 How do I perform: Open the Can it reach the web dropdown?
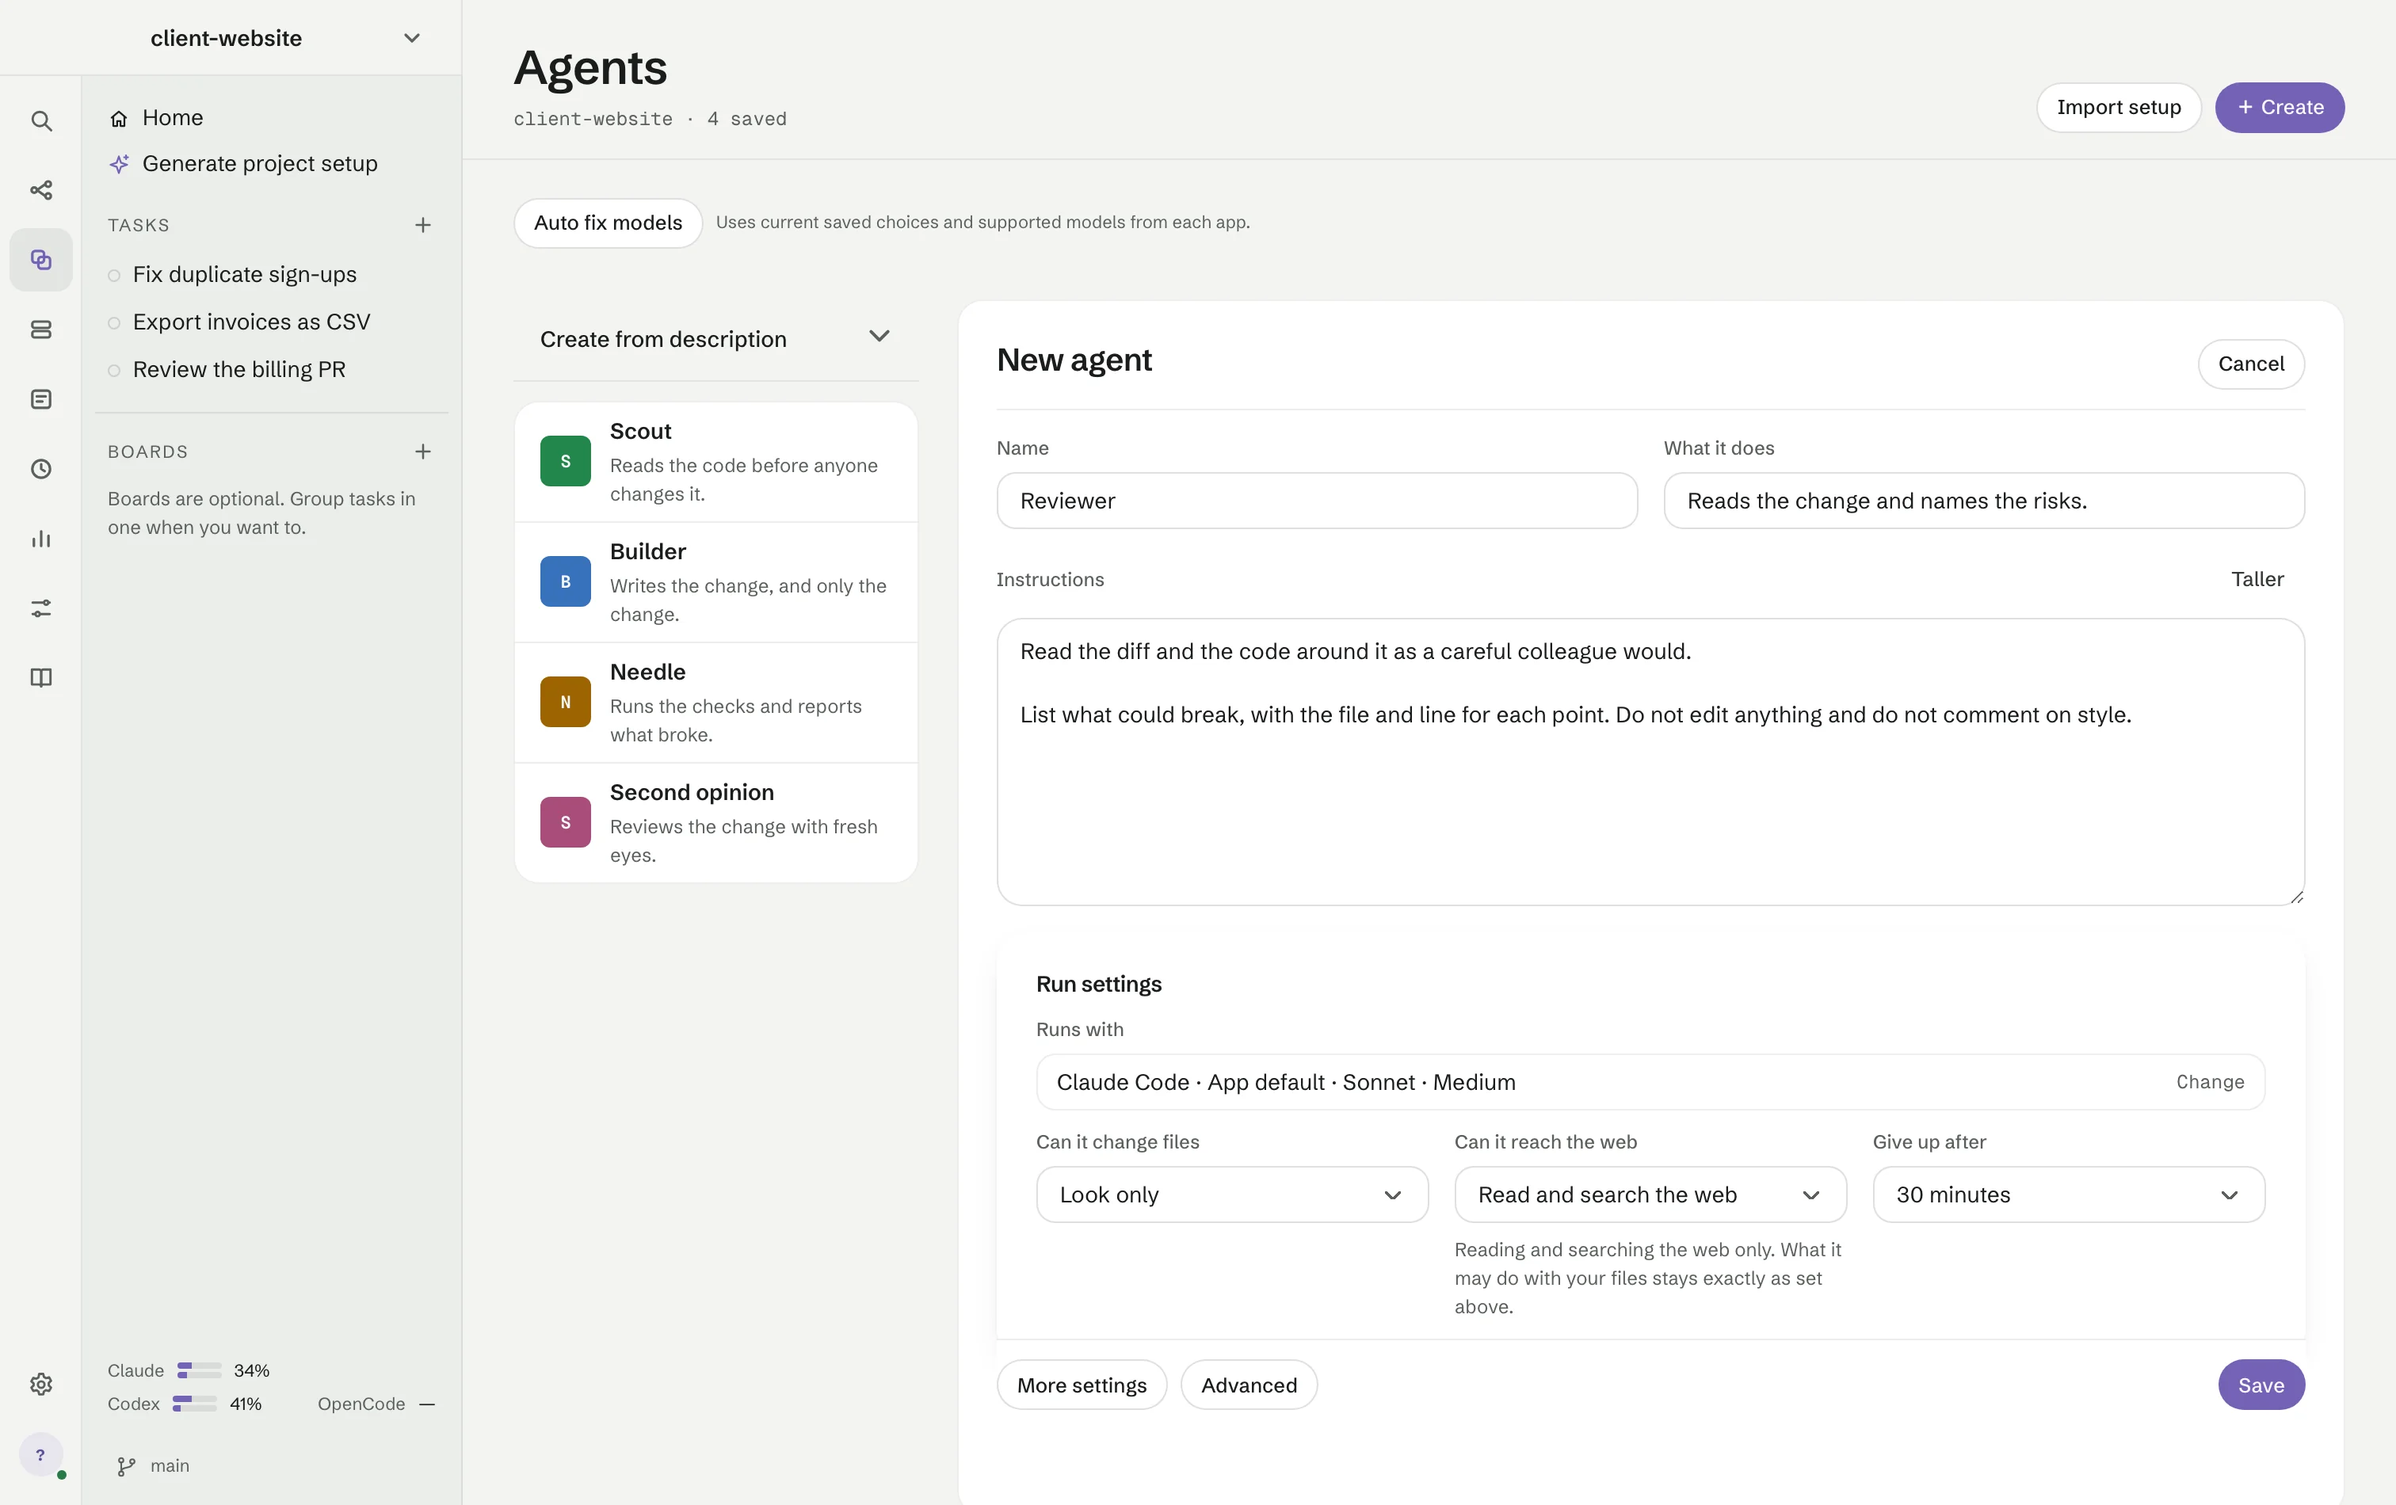point(1650,1194)
